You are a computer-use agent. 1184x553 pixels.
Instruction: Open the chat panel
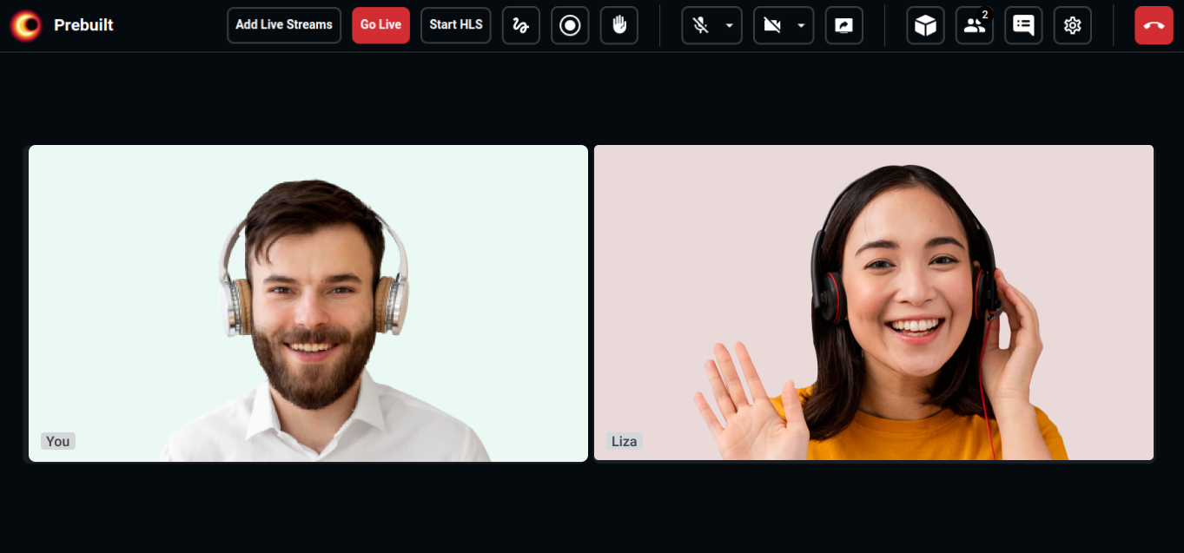[1023, 25]
